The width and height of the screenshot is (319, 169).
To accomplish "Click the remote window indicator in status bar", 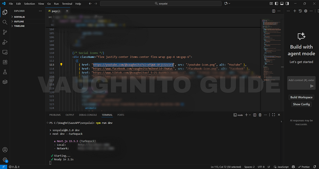I will point(4,167).
